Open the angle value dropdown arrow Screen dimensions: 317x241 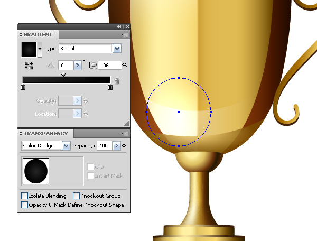(78, 66)
